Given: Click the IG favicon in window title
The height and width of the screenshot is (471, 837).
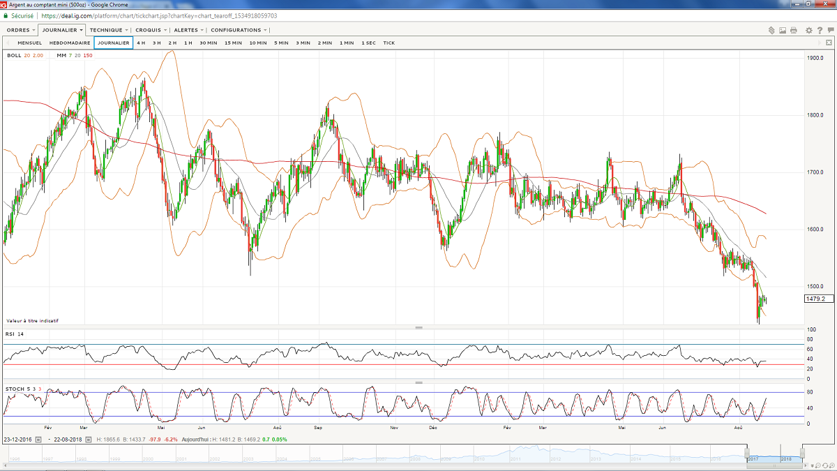Looking at the screenshot, I should click(4, 4).
